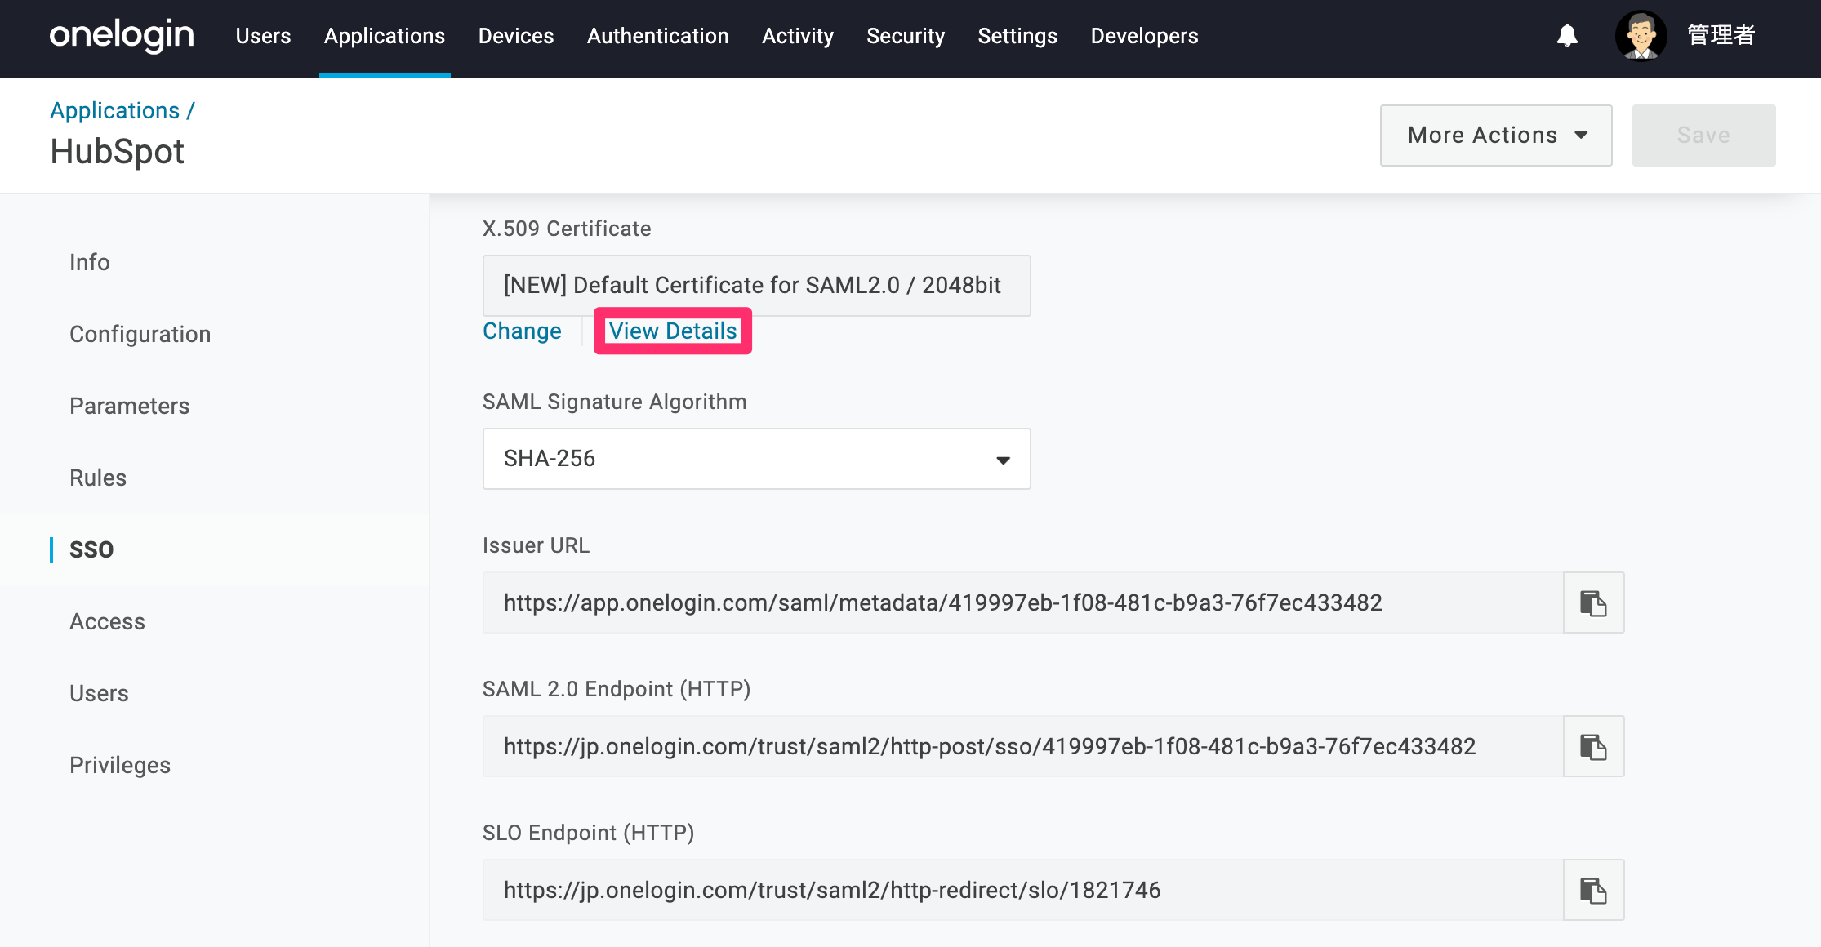
Task: Click the SLO Endpoint (HTTP) label
Action: click(589, 833)
